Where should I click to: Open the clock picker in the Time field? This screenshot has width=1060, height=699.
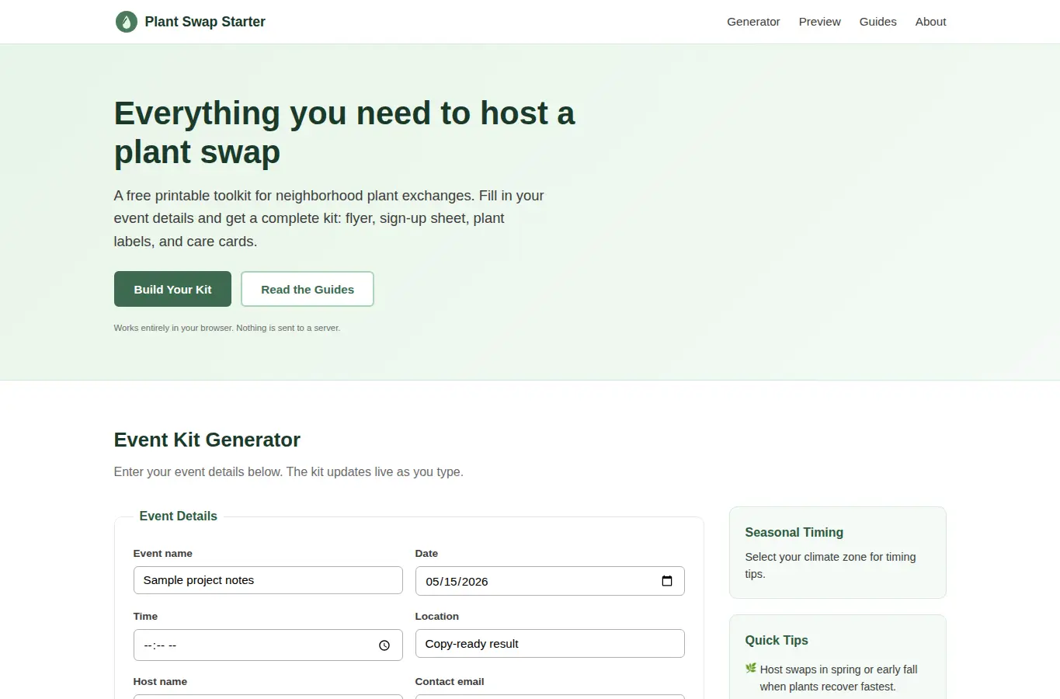384,645
